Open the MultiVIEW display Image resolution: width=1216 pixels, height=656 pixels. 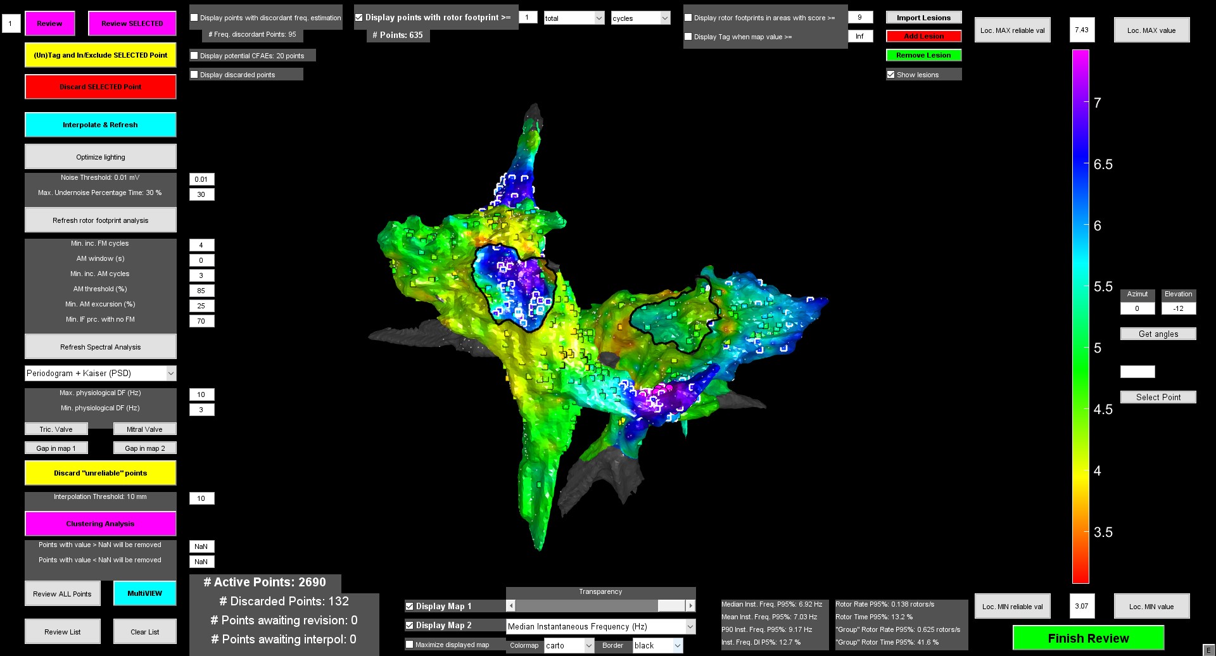click(144, 593)
